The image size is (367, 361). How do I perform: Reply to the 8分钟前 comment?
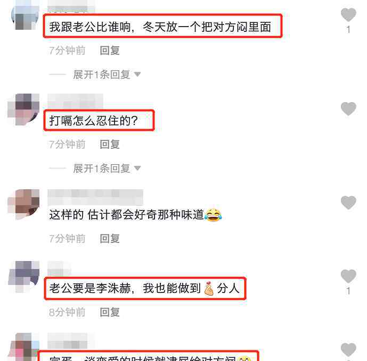(x=110, y=312)
